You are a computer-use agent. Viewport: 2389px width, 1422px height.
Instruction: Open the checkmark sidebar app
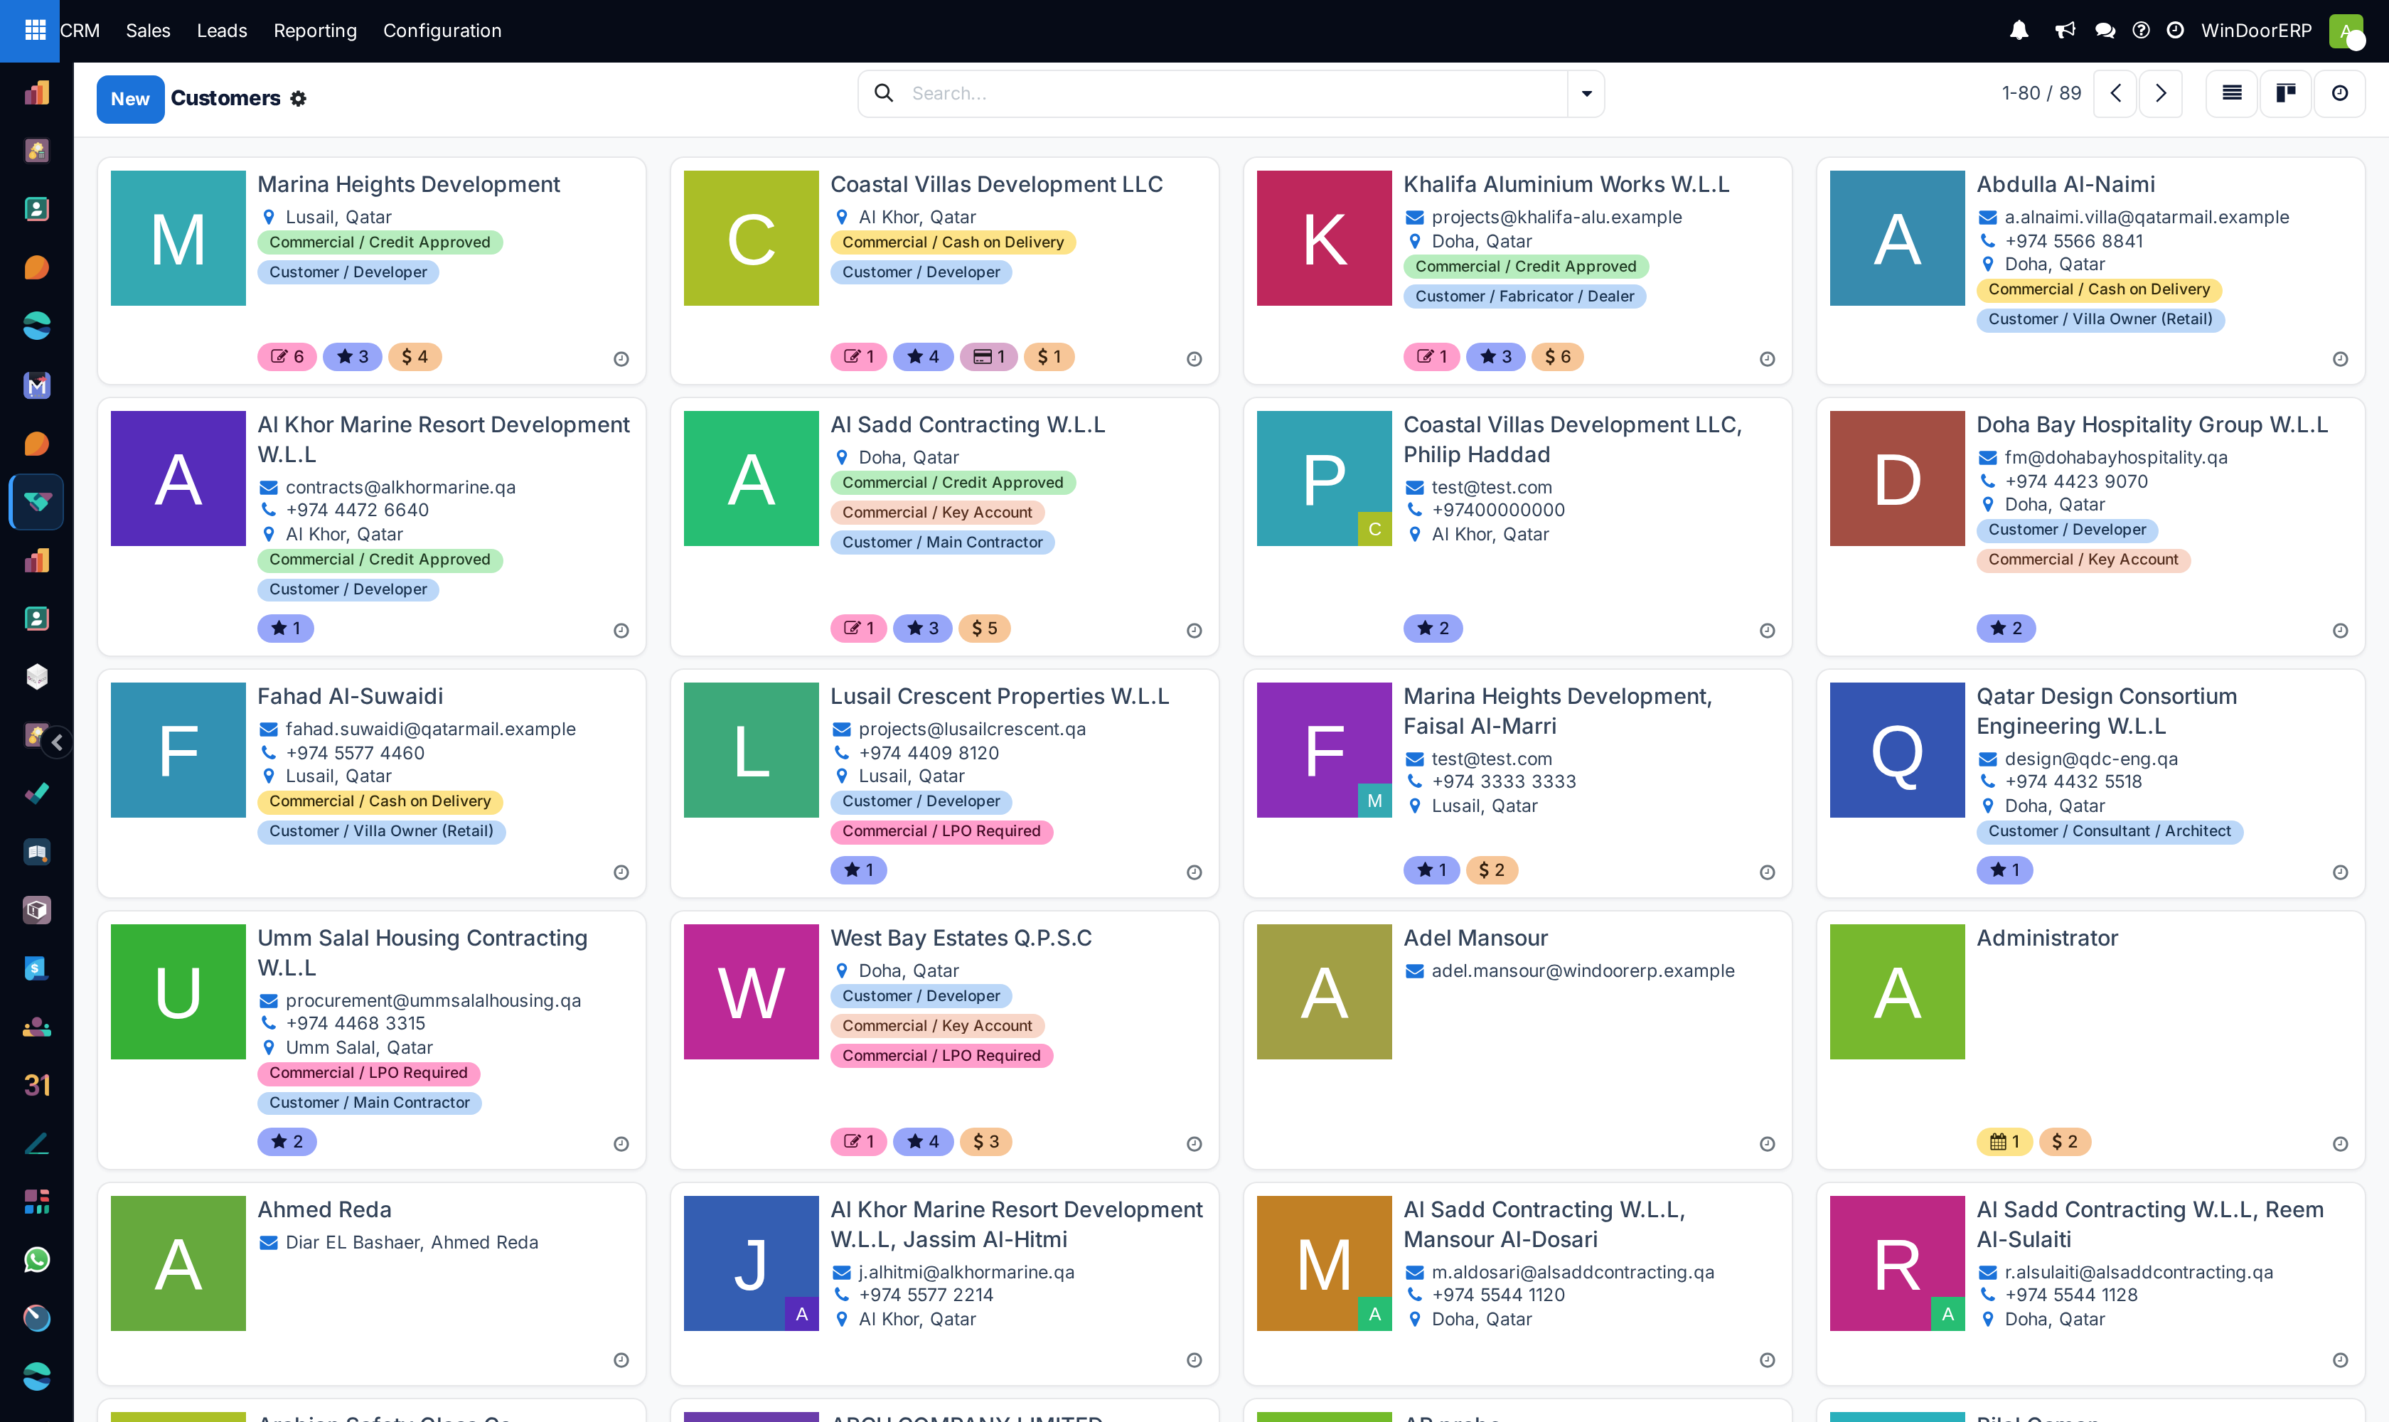pos(36,793)
